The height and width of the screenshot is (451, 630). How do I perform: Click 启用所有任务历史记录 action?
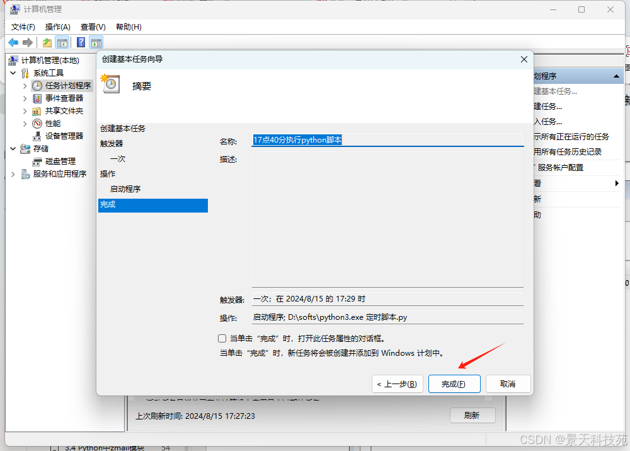pyautogui.click(x=568, y=152)
